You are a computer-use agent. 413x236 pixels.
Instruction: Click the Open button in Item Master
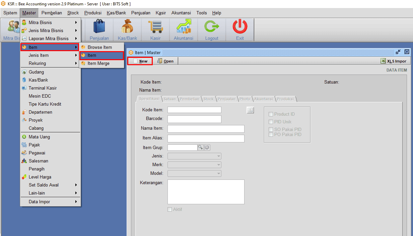click(165, 61)
